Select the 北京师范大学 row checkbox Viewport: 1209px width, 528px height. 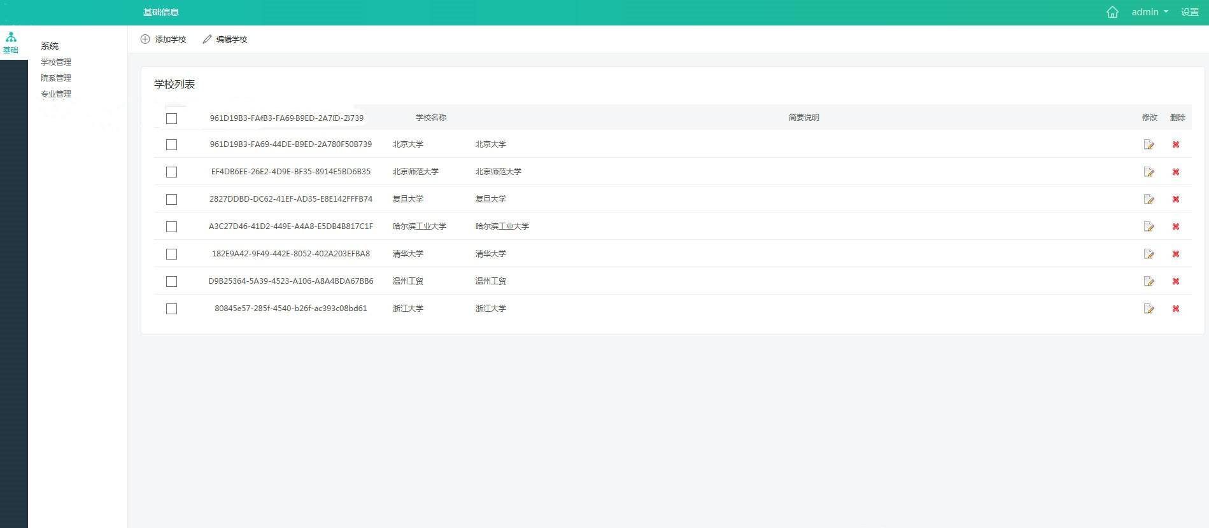(x=171, y=172)
